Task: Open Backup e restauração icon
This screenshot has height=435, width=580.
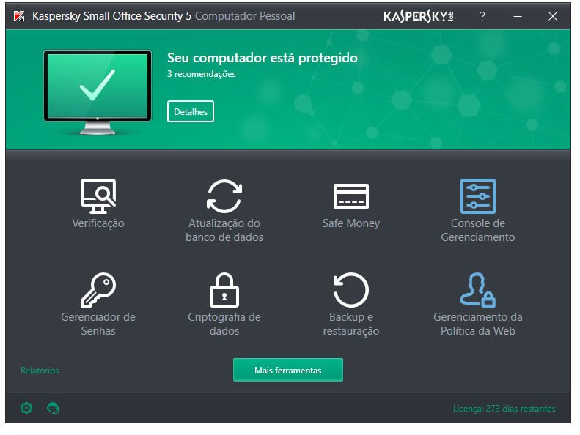Action: [x=351, y=290]
